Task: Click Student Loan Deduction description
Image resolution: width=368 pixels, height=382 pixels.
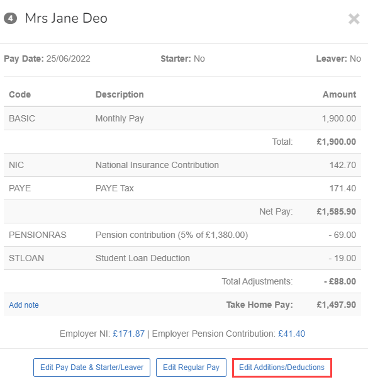Action: click(143, 258)
